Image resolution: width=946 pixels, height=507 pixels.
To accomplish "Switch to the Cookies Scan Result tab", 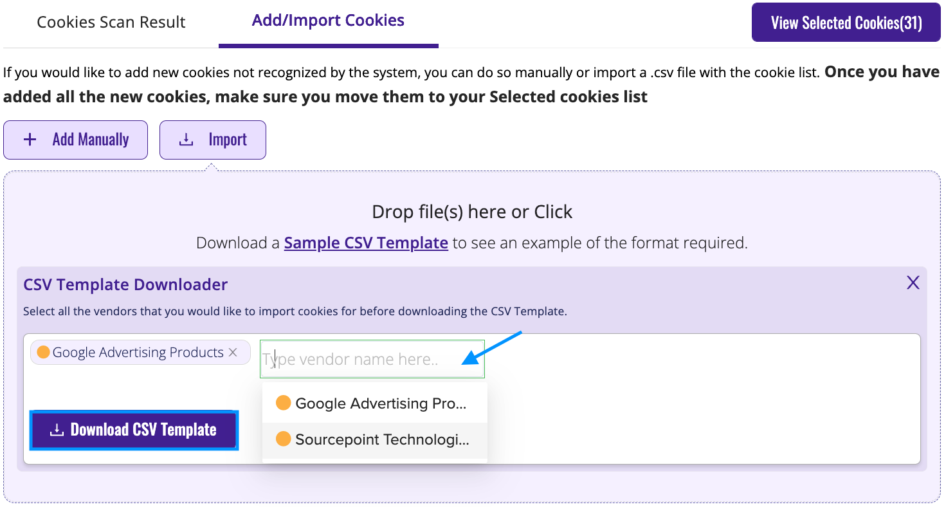I will pyautogui.click(x=111, y=22).
